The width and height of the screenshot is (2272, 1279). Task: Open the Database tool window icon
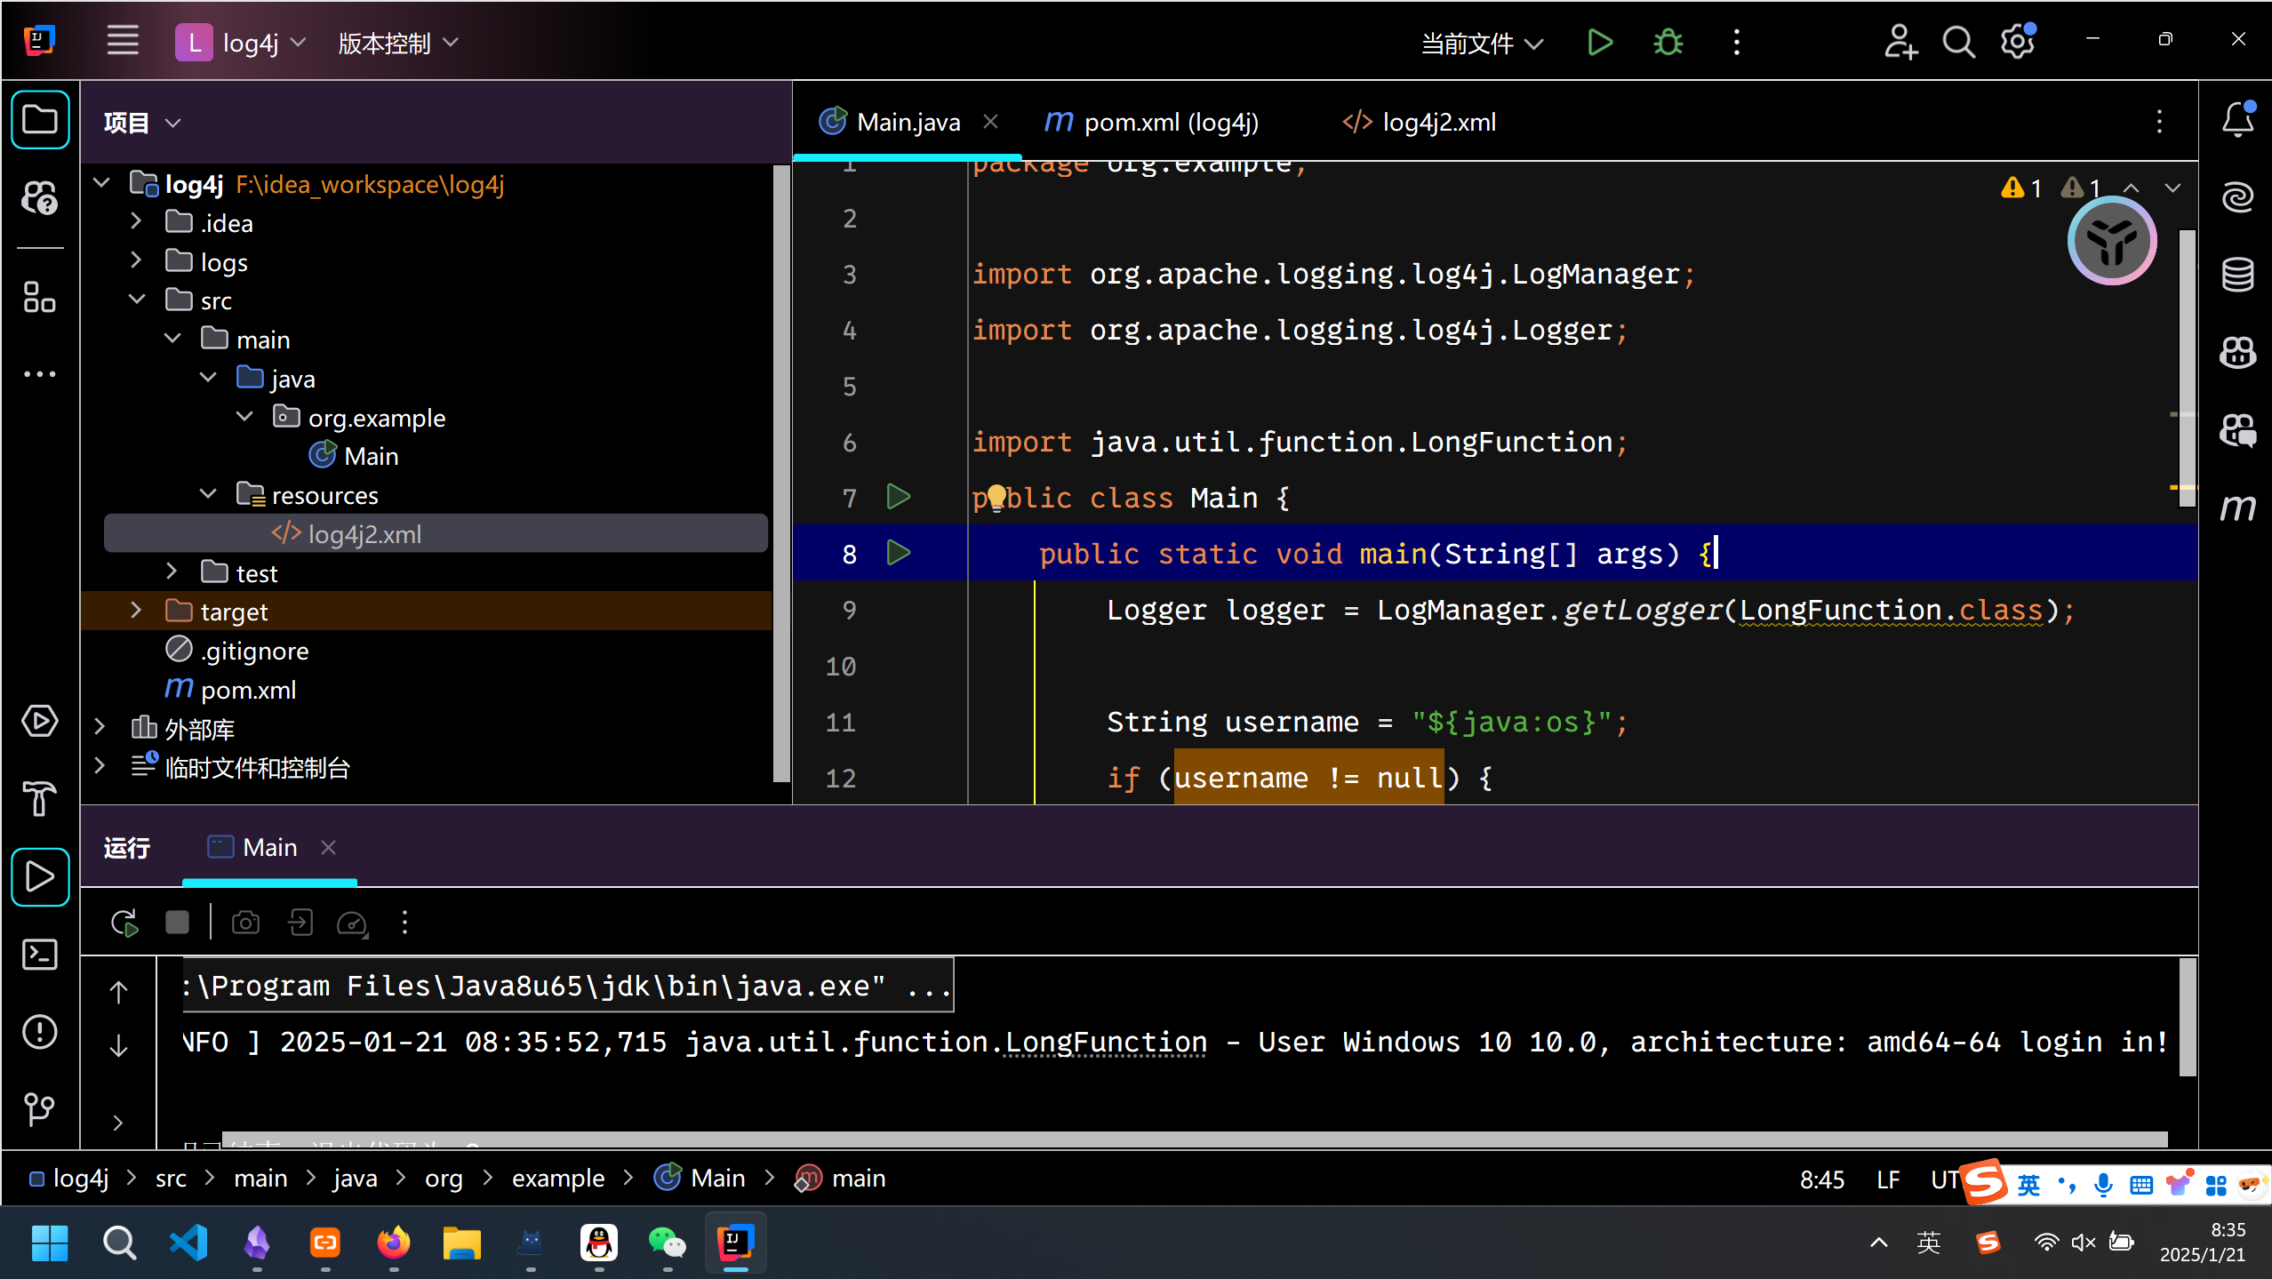coord(2237,275)
